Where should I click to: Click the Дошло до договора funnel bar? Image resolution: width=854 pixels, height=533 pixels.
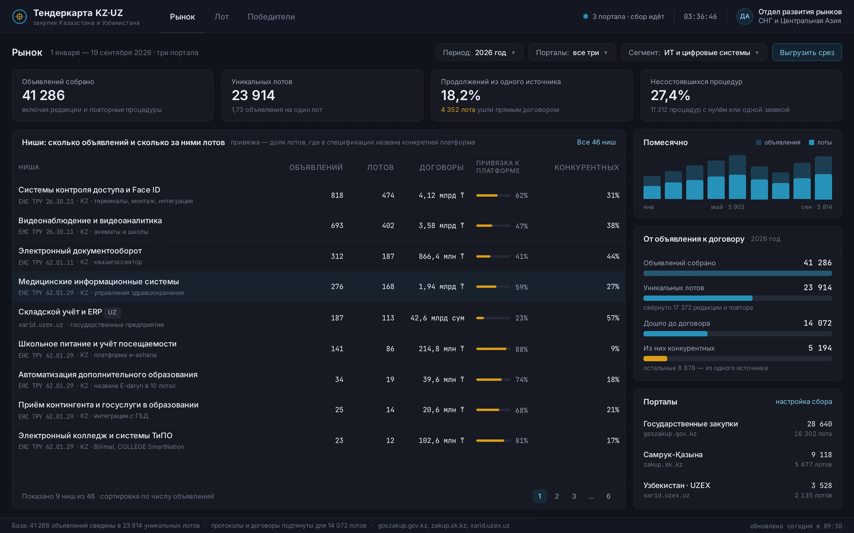(x=737, y=333)
